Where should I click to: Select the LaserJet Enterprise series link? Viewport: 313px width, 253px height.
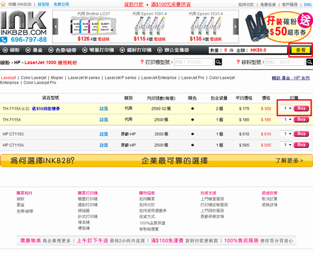pos(158,78)
